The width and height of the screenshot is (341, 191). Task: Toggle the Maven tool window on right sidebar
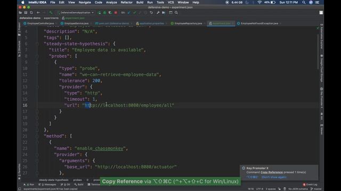pyautogui.click(x=322, y=129)
